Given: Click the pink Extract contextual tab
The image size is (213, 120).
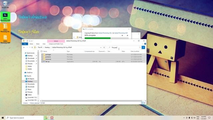Looking at the screenshot, I should tap(56, 41).
